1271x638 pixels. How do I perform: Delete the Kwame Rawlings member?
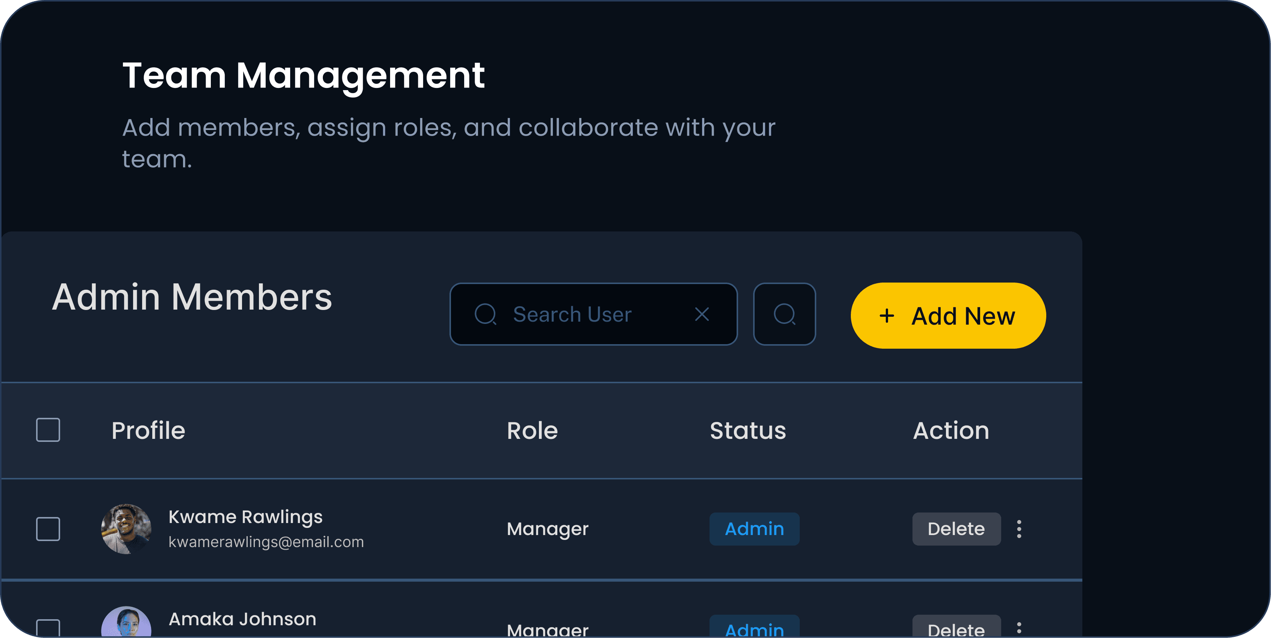click(956, 529)
